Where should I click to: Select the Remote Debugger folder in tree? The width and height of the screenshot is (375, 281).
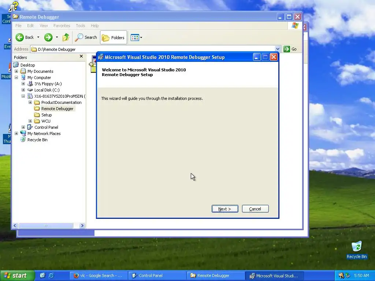point(57,108)
